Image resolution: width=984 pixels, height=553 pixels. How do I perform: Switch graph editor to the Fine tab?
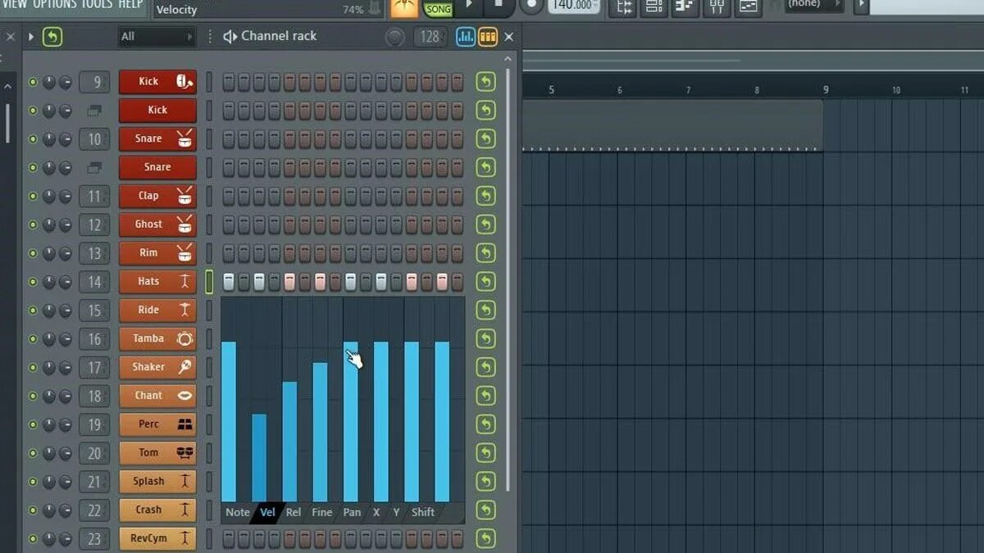pos(322,512)
